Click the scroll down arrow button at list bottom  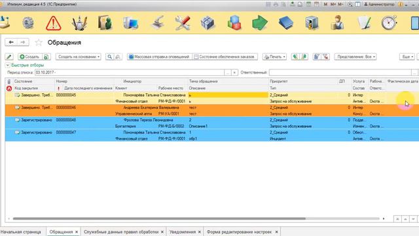[x=413, y=219]
